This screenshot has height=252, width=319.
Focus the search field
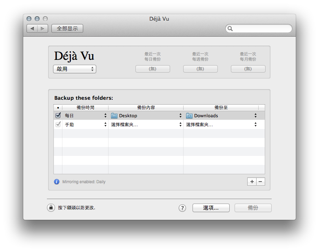[x=259, y=28]
